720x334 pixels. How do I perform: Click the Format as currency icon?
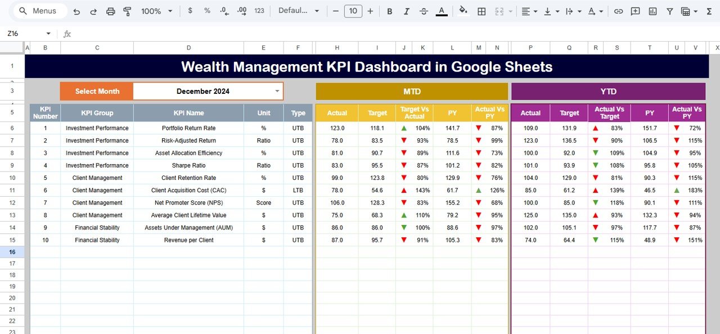point(190,11)
